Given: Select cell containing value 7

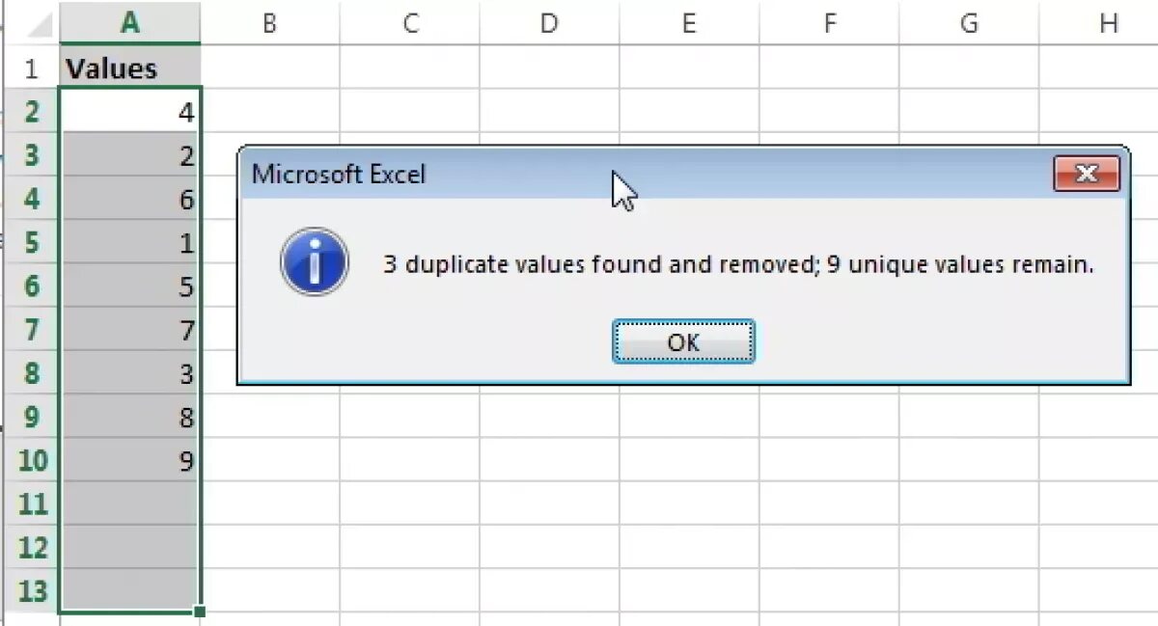Looking at the screenshot, I should [x=130, y=331].
